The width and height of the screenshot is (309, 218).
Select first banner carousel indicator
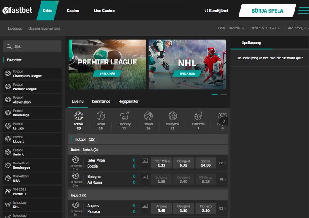coord(215,95)
